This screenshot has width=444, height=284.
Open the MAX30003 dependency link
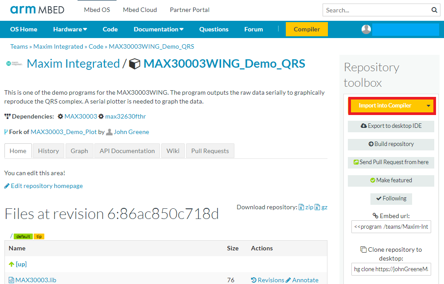coord(81,116)
